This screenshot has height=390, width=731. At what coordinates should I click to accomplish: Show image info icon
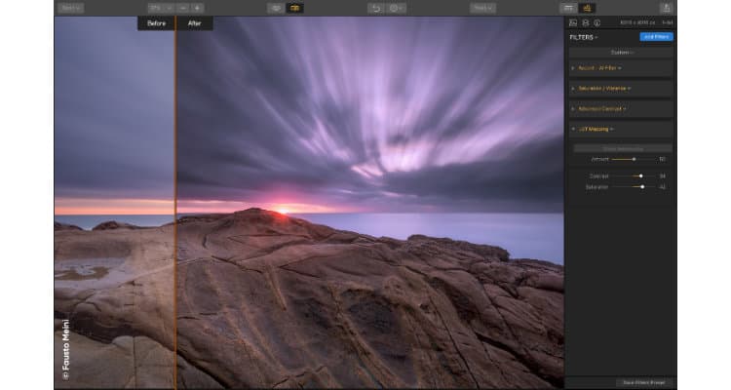pyautogui.click(x=596, y=22)
